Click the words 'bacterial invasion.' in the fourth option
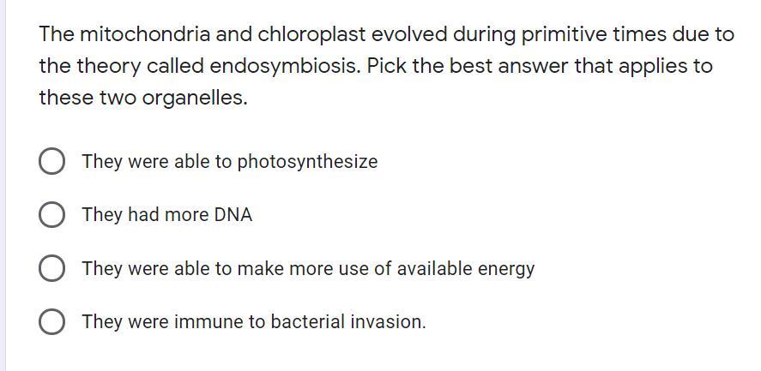The image size is (761, 371). 348,322
